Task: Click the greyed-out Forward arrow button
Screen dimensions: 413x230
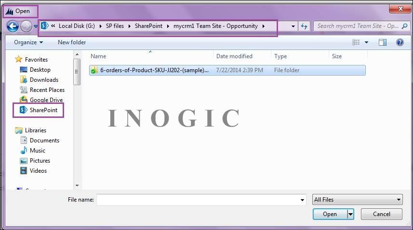Action: tap(26, 26)
